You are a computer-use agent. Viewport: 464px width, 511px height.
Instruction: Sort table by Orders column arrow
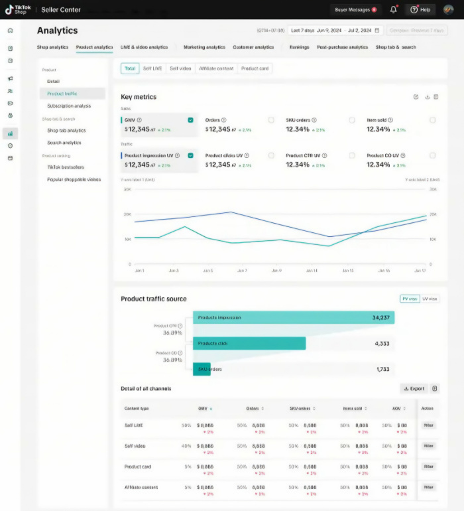click(262, 408)
